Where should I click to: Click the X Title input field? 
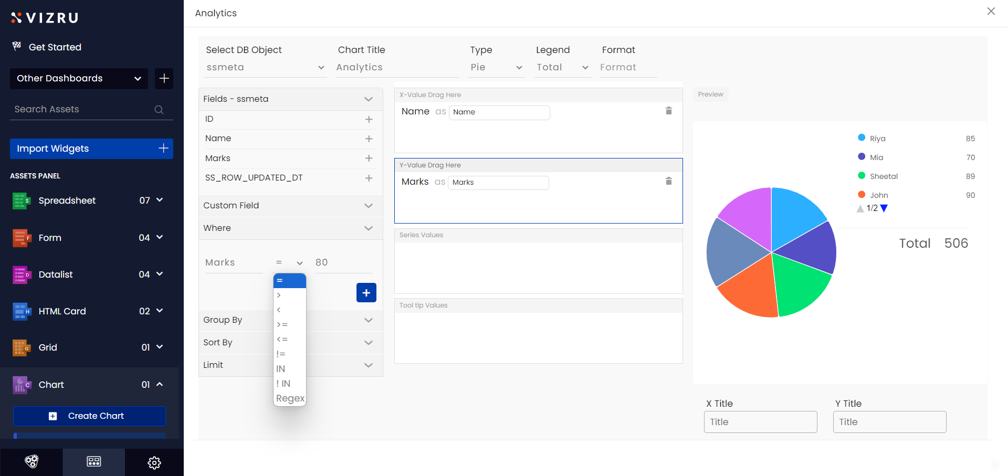[760, 422]
